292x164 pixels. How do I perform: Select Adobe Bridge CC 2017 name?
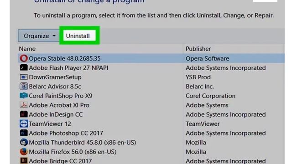point(60,161)
